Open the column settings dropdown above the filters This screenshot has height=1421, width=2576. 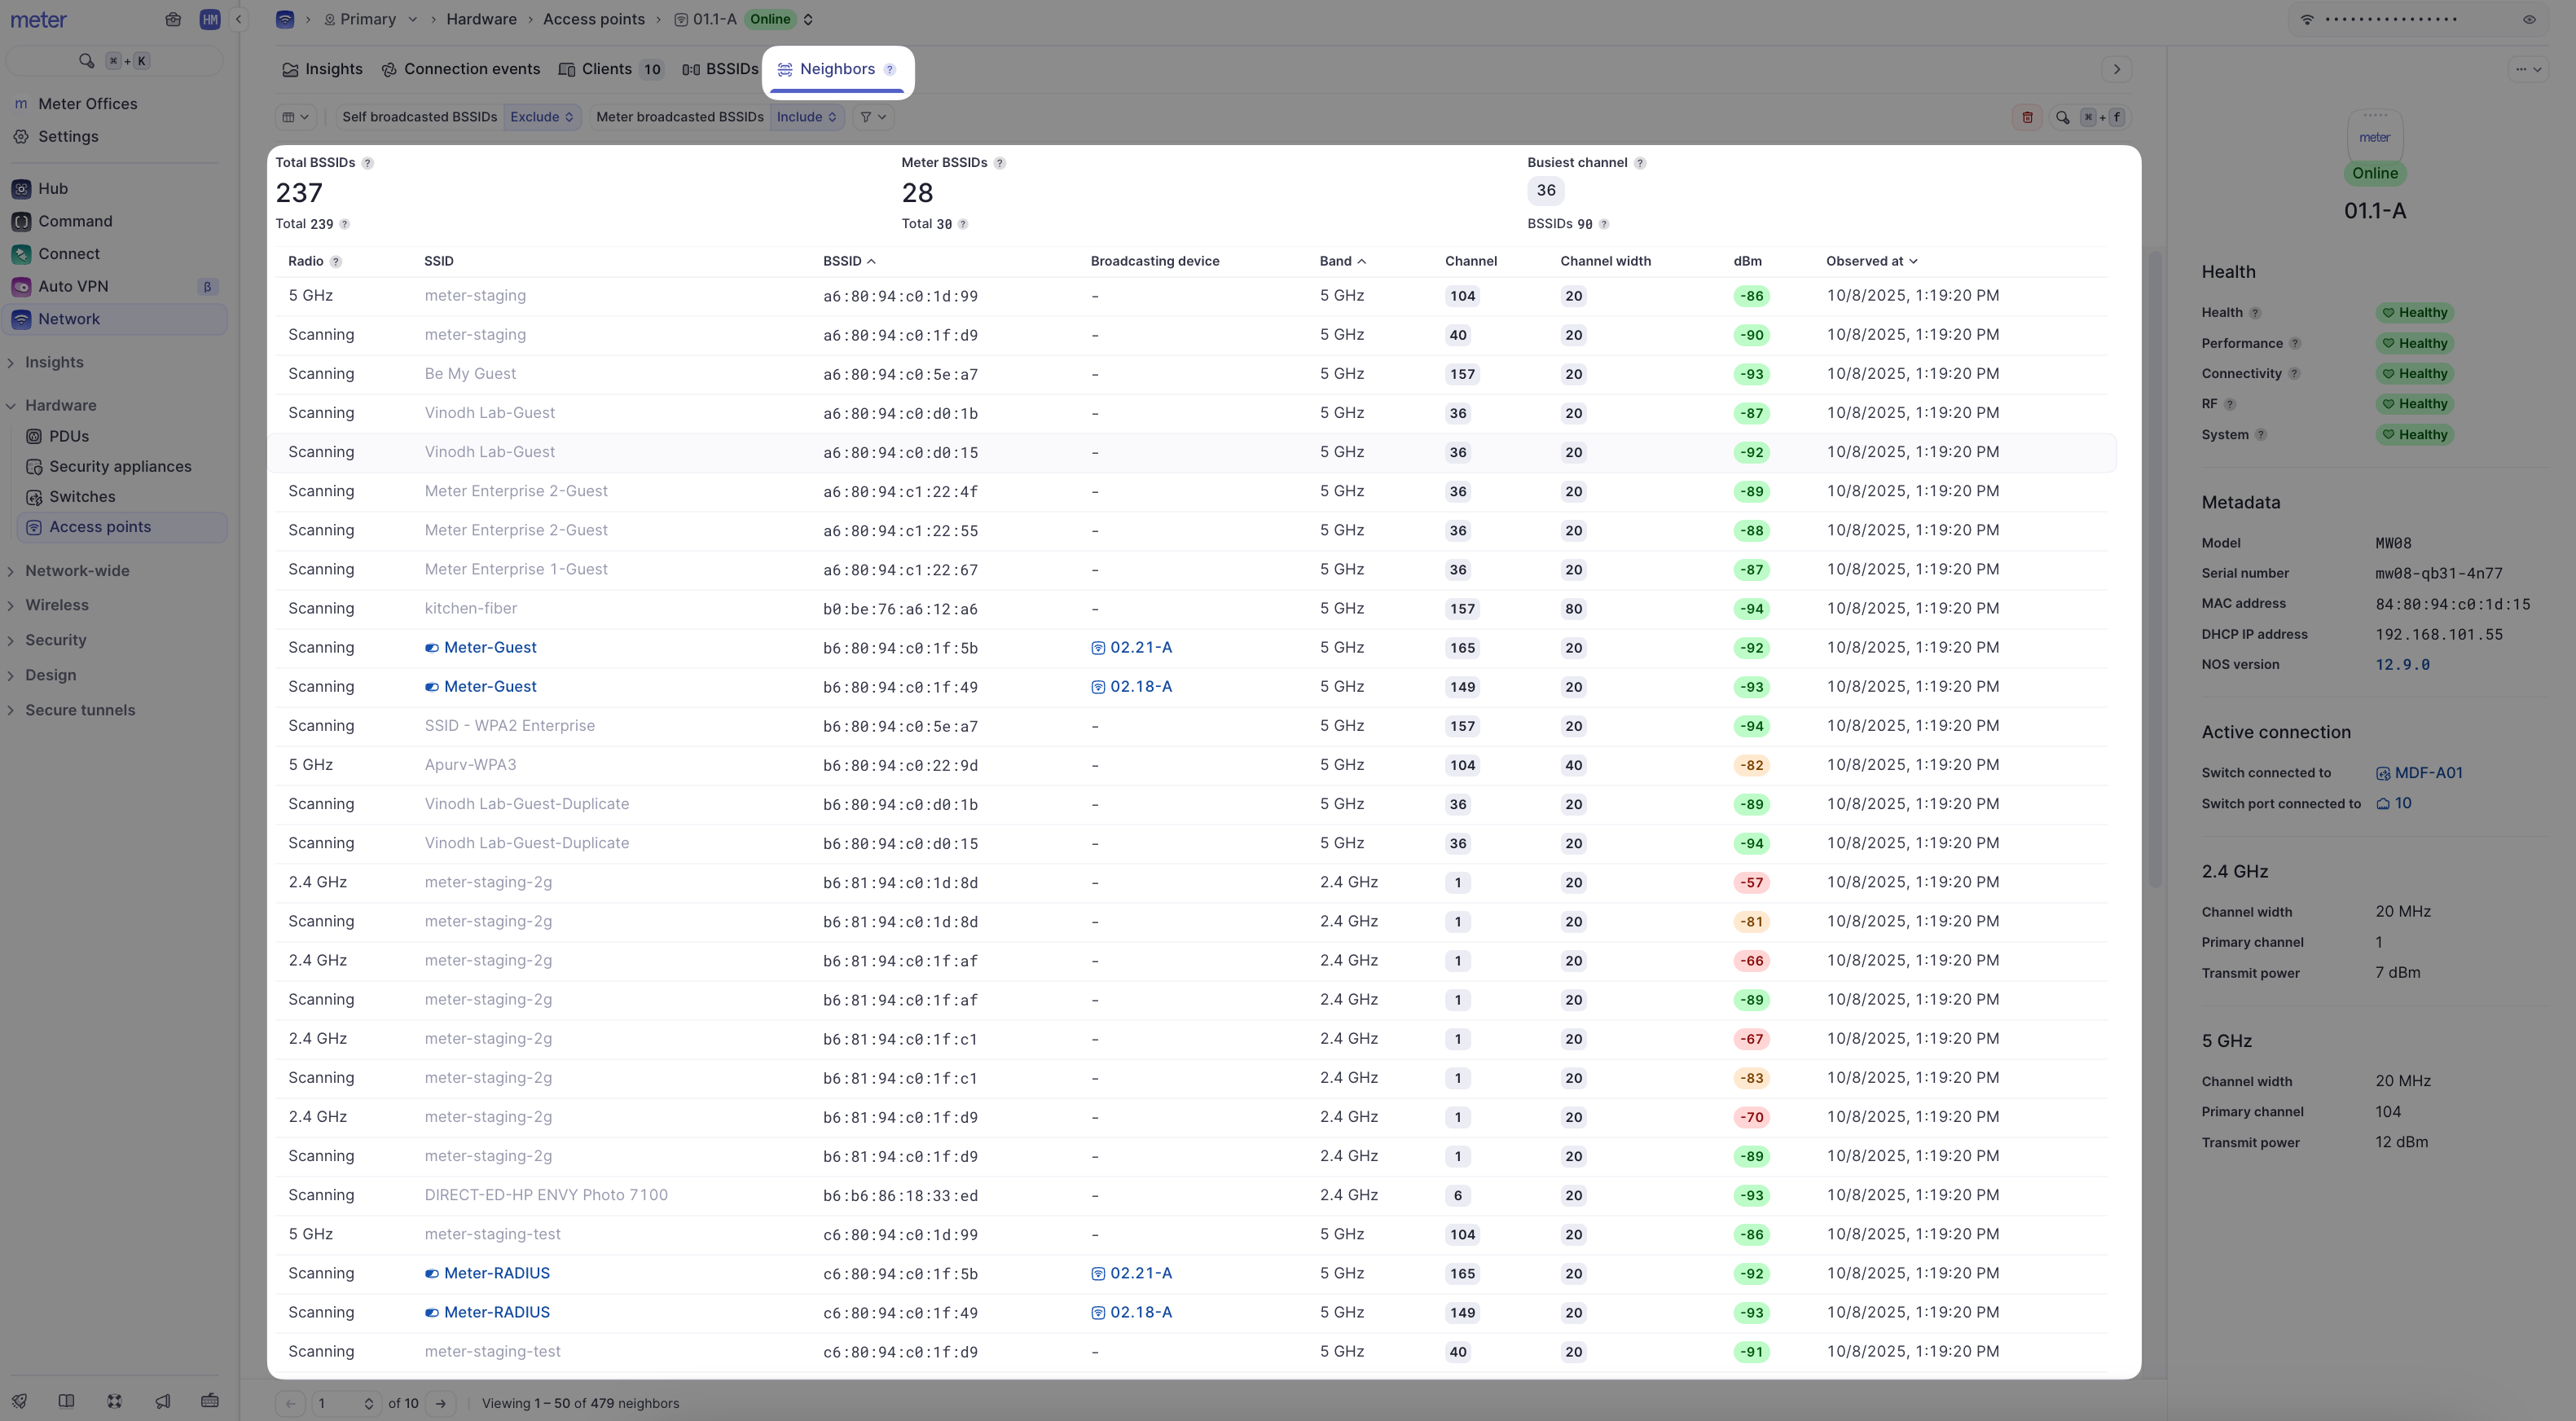point(295,117)
